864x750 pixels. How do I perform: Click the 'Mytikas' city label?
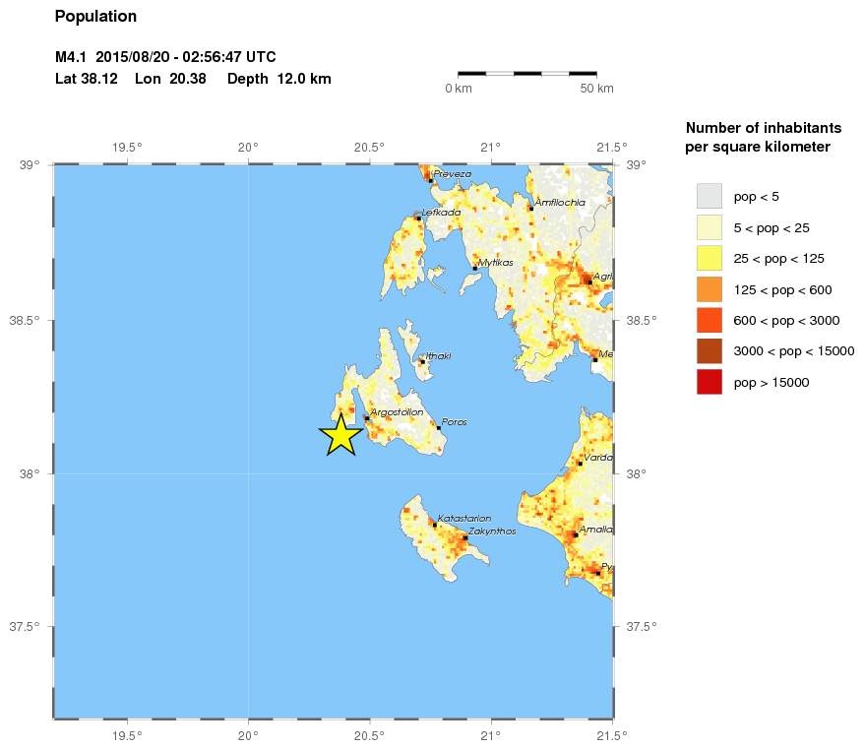[x=495, y=263]
